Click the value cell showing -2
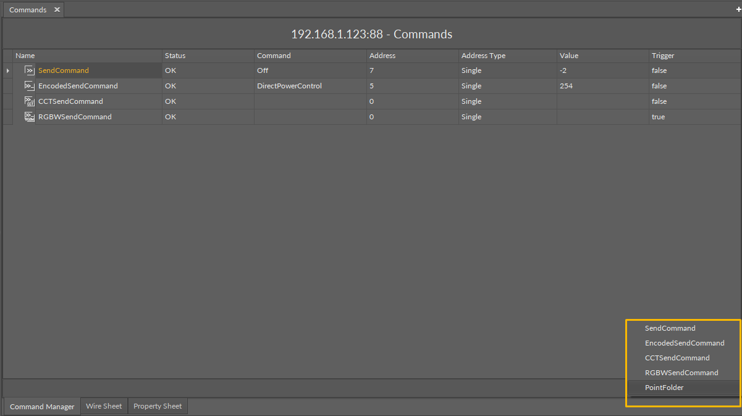 tap(602, 70)
